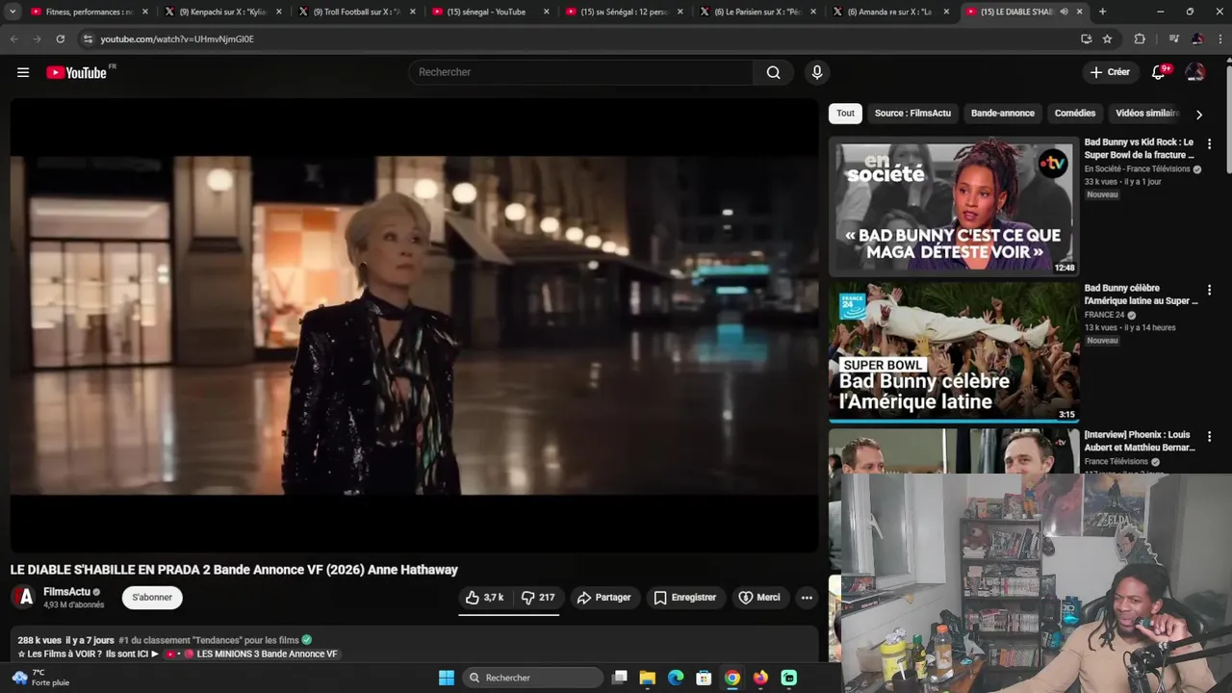This screenshot has width=1232, height=693.
Task: Open LES MINIONS 3 Bande Annonce link
Action: point(267,654)
